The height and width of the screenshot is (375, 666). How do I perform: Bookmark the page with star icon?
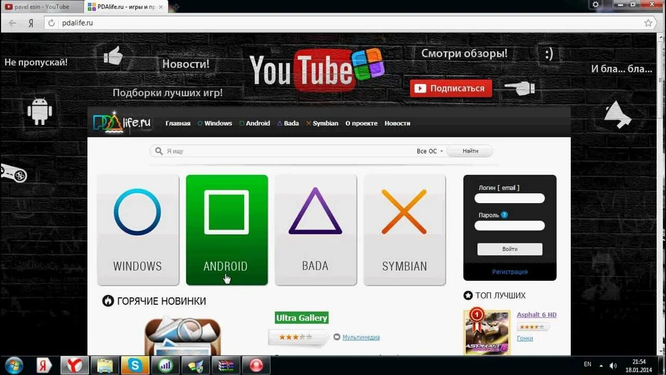(x=648, y=23)
